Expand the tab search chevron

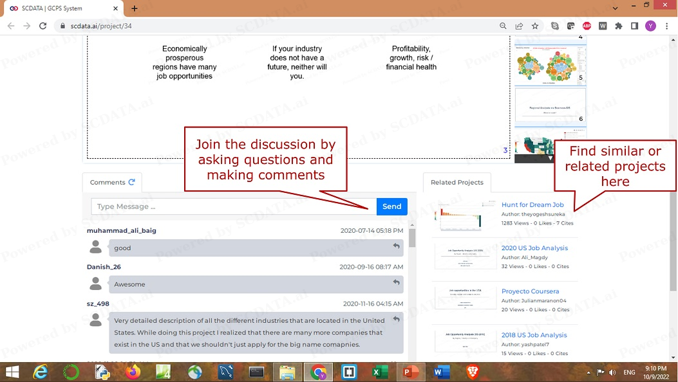tap(616, 8)
